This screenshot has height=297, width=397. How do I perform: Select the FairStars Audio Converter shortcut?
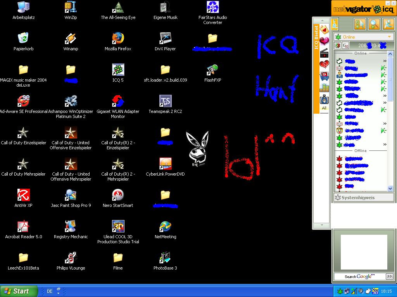(x=213, y=13)
